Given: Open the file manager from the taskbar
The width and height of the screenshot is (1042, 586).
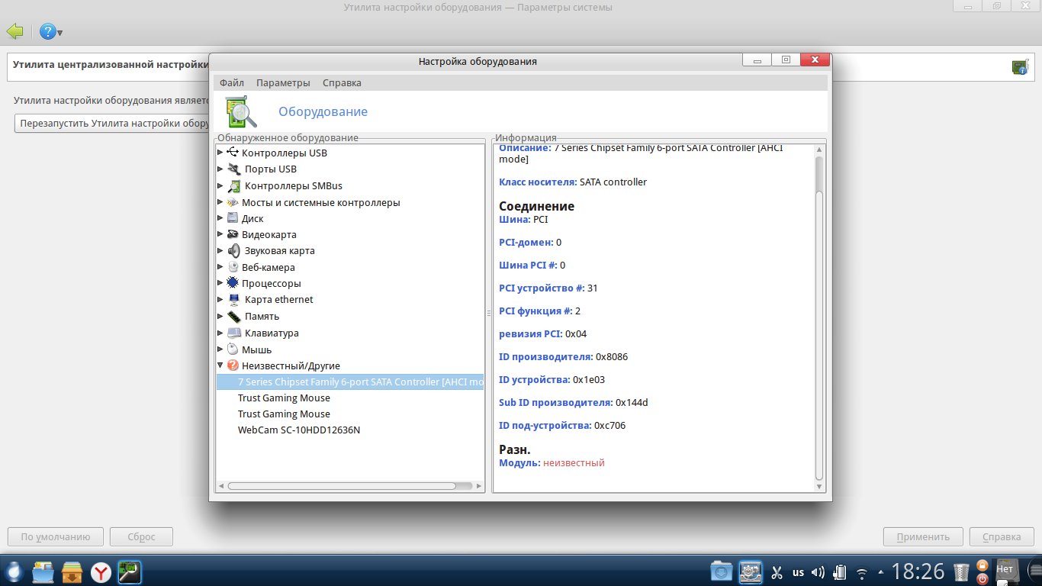Looking at the screenshot, I should 43,572.
